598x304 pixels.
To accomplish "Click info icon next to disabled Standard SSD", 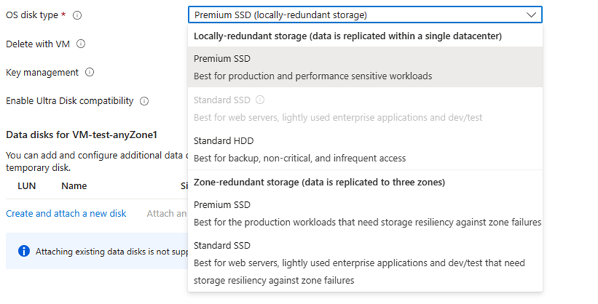I will point(259,100).
